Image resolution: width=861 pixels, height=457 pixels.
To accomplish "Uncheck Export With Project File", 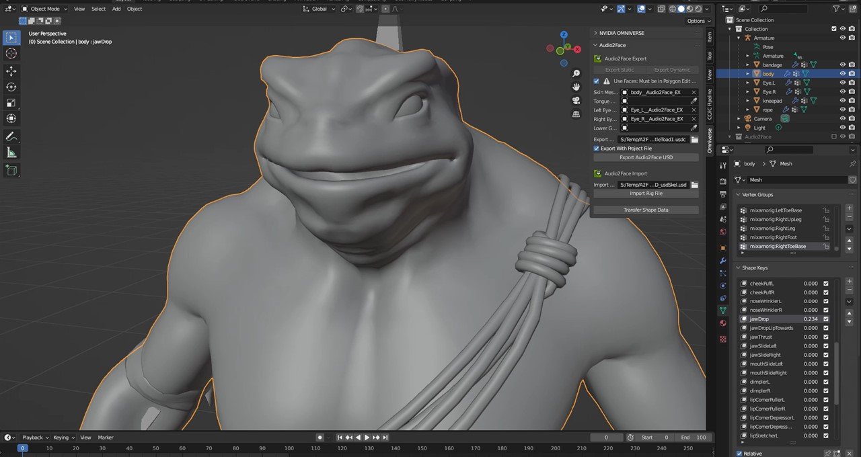I will pos(597,148).
